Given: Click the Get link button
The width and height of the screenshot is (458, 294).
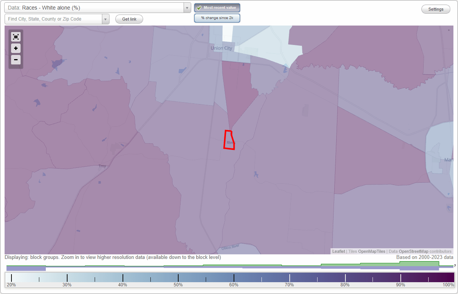Looking at the screenshot, I should pyautogui.click(x=129, y=19).
